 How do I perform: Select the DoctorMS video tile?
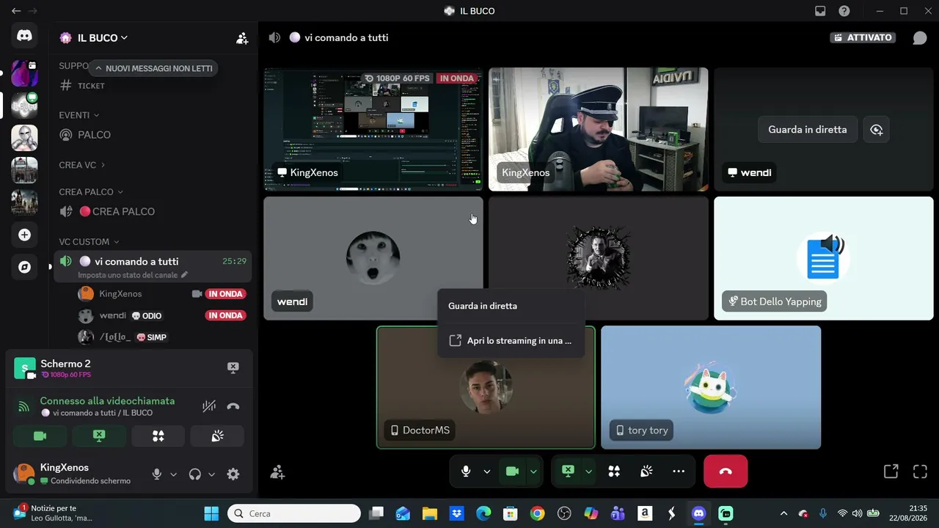click(486, 387)
